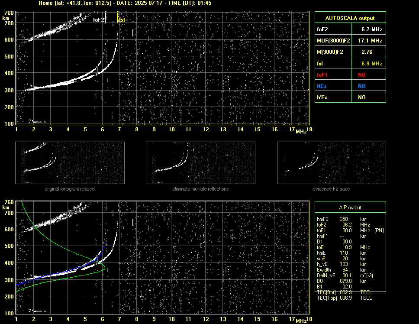
Task: Click the '2.76' M(3000)F2 value
Action: (x=367, y=52)
